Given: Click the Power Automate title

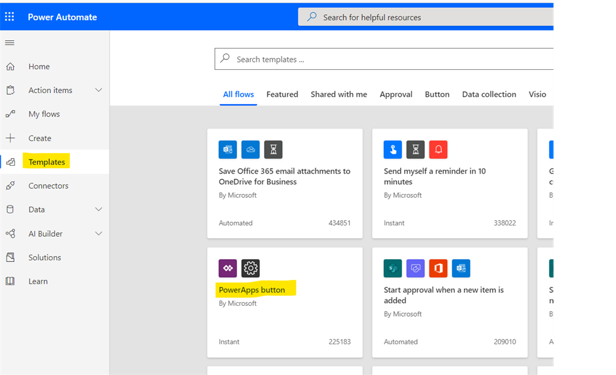Looking at the screenshot, I should (x=62, y=17).
